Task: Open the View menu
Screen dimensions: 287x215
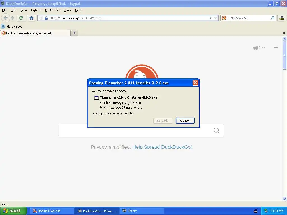Action: pos(24,10)
